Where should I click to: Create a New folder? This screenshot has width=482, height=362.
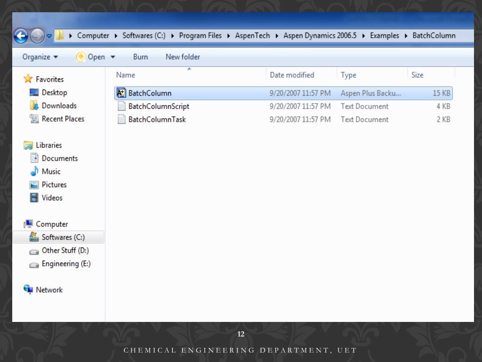click(183, 57)
